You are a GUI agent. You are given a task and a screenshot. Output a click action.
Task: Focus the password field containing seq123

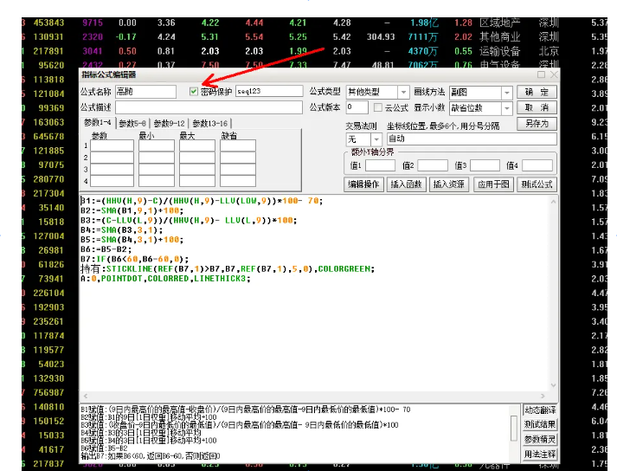pyautogui.click(x=269, y=91)
